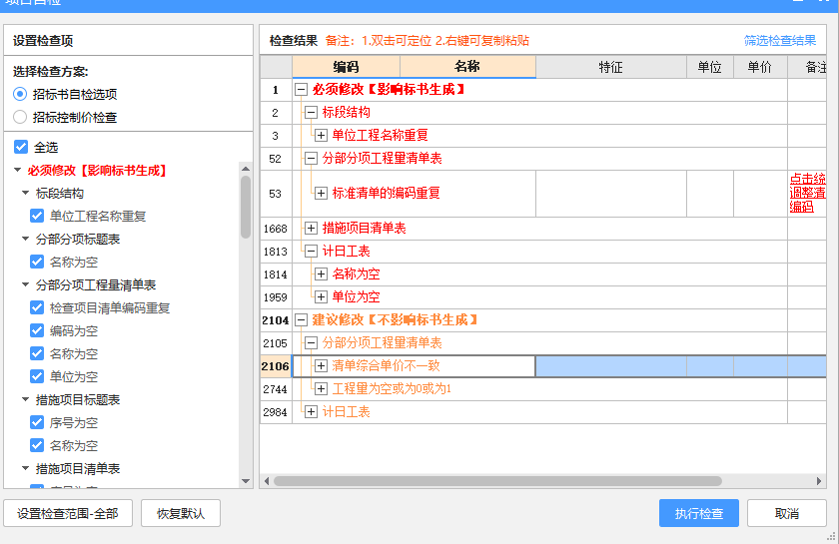Collapse 措施项目清单表 node in left tree
This screenshot has height=544, width=839.
pyautogui.click(x=25, y=468)
